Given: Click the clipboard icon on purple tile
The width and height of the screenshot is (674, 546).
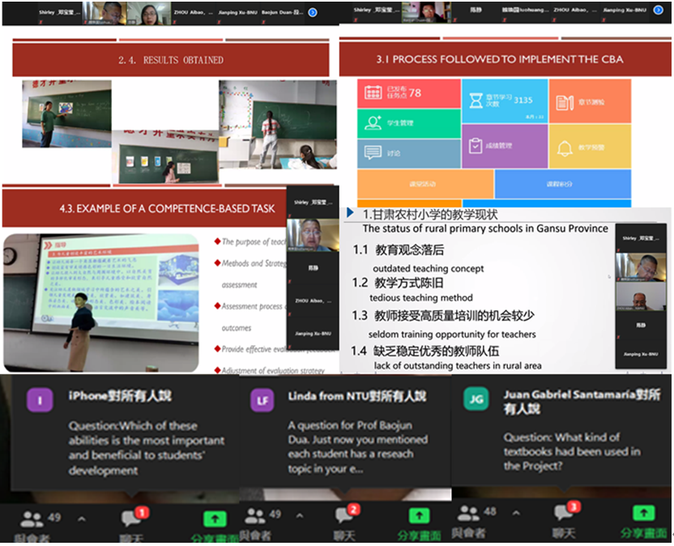Looking at the screenshot, I should click(474, 146).
